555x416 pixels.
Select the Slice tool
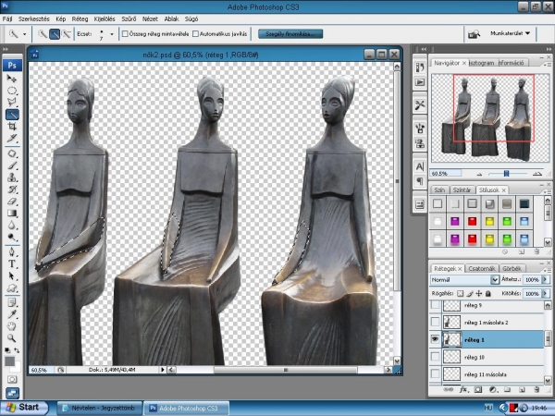12,139
